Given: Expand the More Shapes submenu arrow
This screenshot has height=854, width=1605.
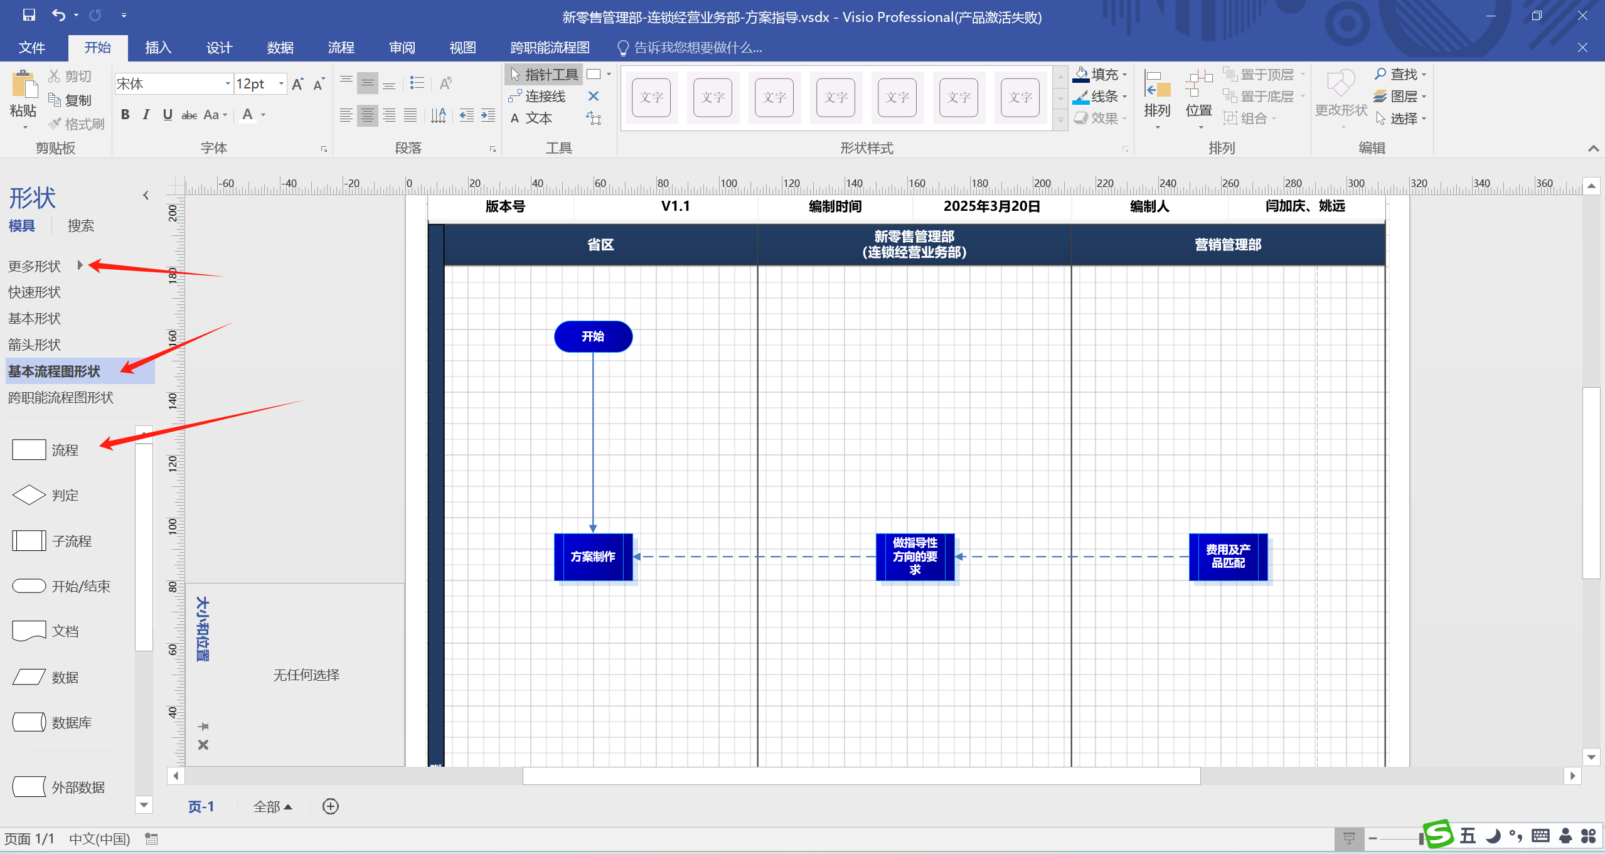Looking at the screenshot, I should point(80,265).
